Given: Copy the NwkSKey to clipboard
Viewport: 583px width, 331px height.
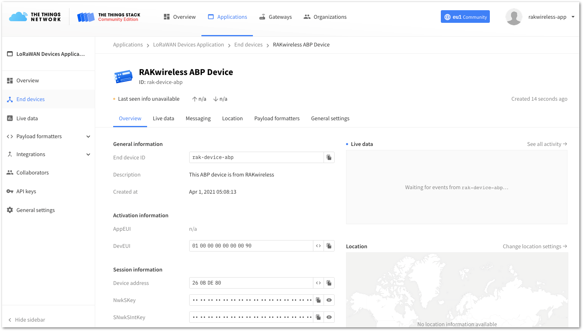Looking at the screenshot, I should point(318,300).
